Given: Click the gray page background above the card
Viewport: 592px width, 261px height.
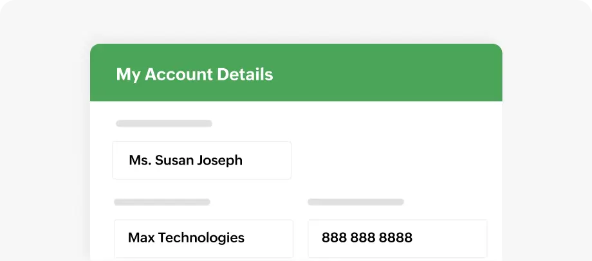Looking at the screenshot, I should point(296,21).
